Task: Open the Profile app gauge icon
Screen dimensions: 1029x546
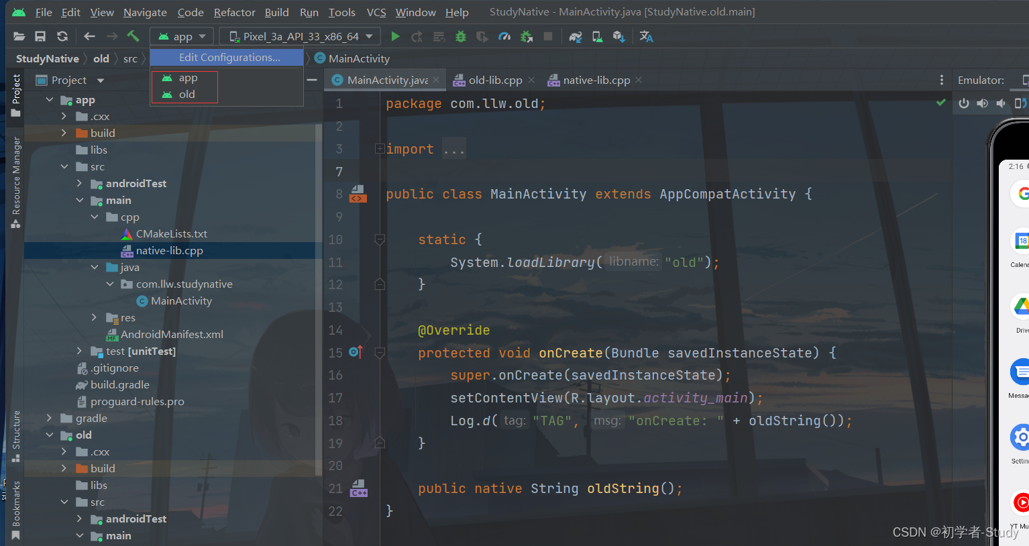Action: (504, 36)
